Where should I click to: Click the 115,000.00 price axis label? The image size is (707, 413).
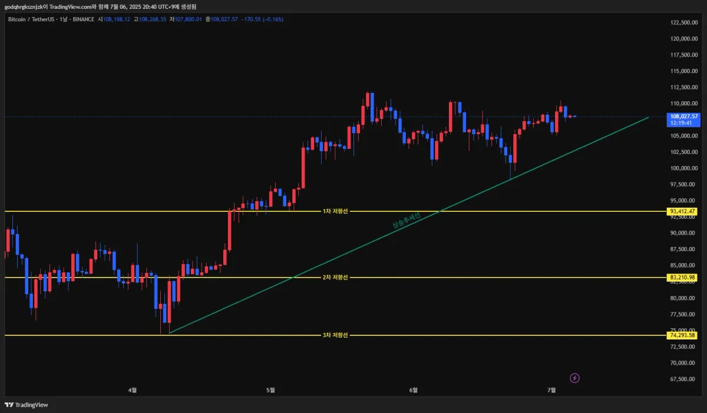click(684, 71)
